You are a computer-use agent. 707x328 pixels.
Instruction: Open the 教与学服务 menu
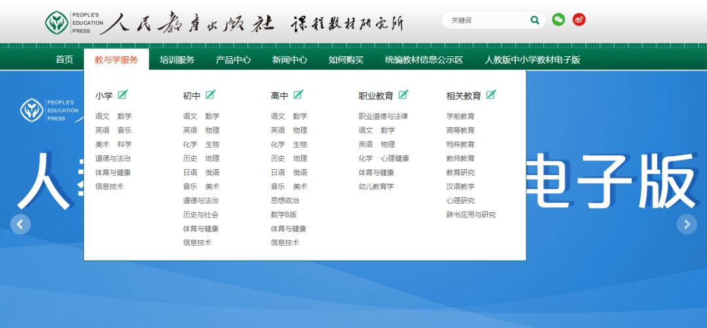point(117,60)
